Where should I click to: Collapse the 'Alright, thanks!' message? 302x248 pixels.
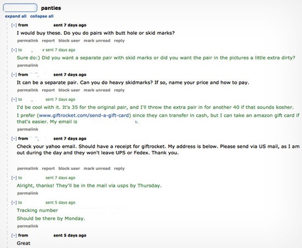pyautogui.click(x=14, y=178)
